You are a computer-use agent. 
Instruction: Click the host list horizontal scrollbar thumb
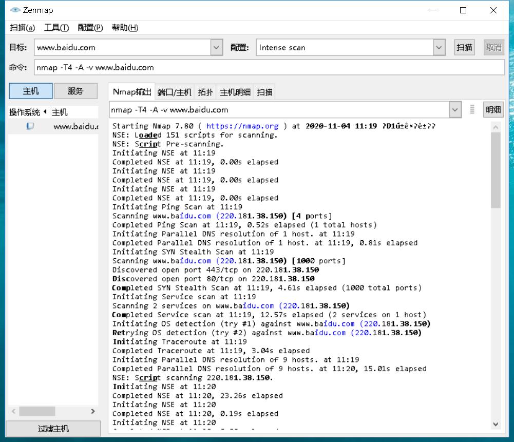click(x=37, y=411)
